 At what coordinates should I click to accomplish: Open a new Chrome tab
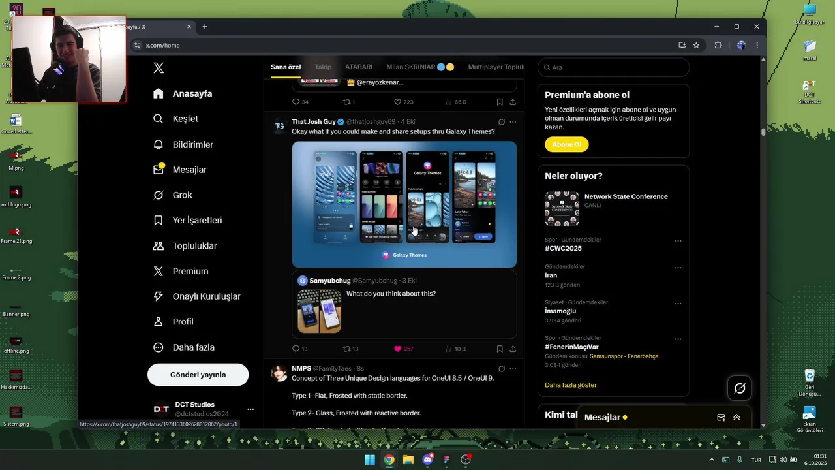pos(204,27)
